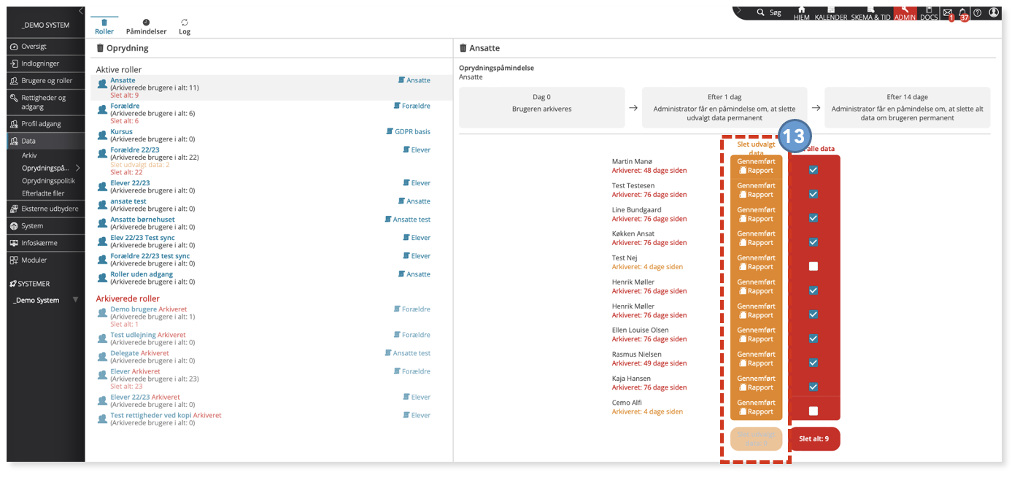Image resolution: width=1020 pixels, height=480 pixels.
Task: Check delete-all checkbox for Test Nej
Action: coord(814,266)
